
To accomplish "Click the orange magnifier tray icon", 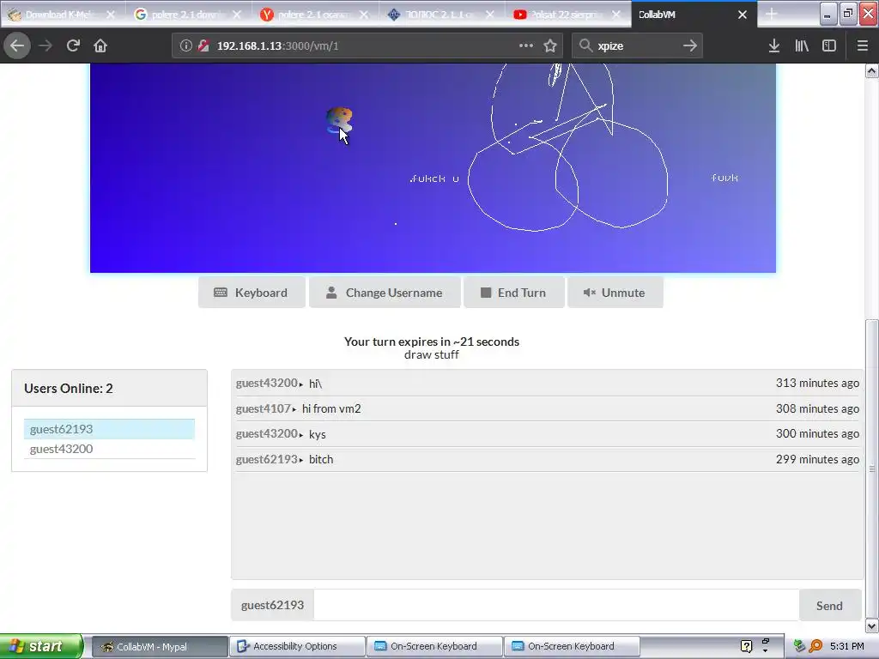I will pos(815,646).
